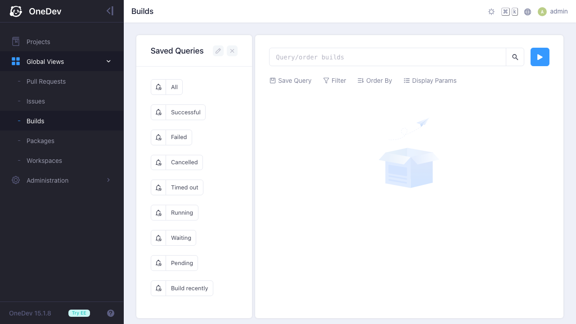
Task: Select the Waiting saved query
Action: pyautogui.click(x=181, y=238)
